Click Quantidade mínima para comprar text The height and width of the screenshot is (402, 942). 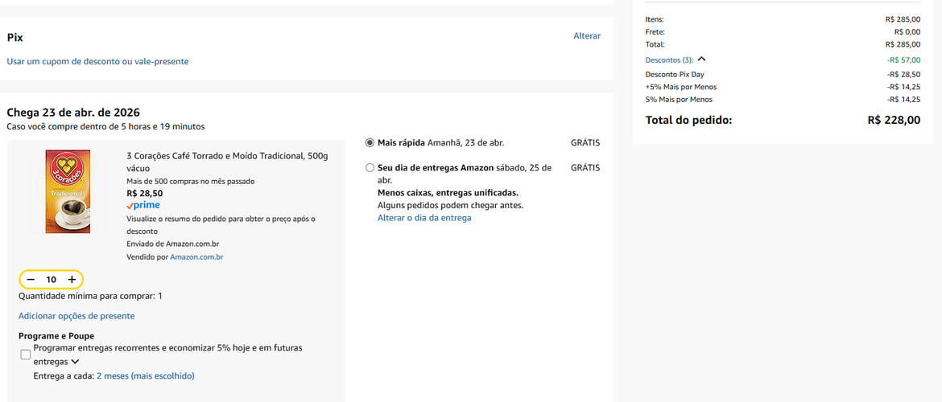tap(91, 296)
